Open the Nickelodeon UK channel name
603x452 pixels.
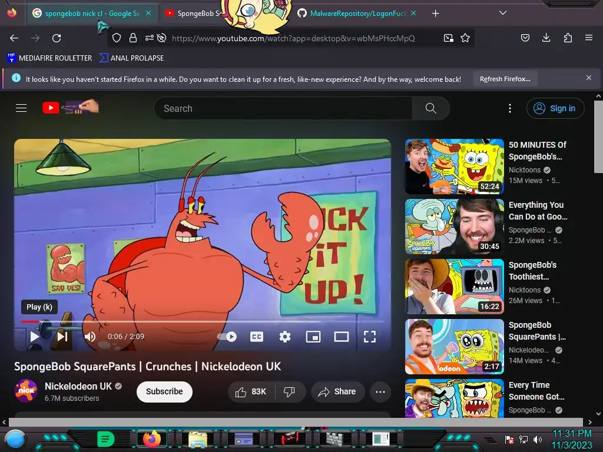pos(78,386)
